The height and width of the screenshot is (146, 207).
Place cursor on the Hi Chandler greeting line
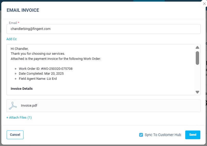[x=20, y=49]
